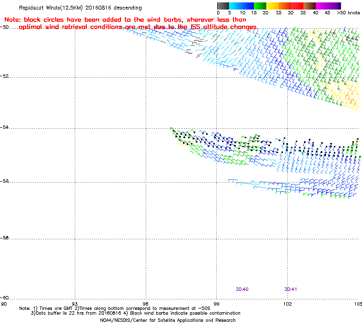Click the 'NOAA/NESDIS/Center for Satellite Applications' credit
The height and width of the screenshot is (328, 362).
[168, 320]
